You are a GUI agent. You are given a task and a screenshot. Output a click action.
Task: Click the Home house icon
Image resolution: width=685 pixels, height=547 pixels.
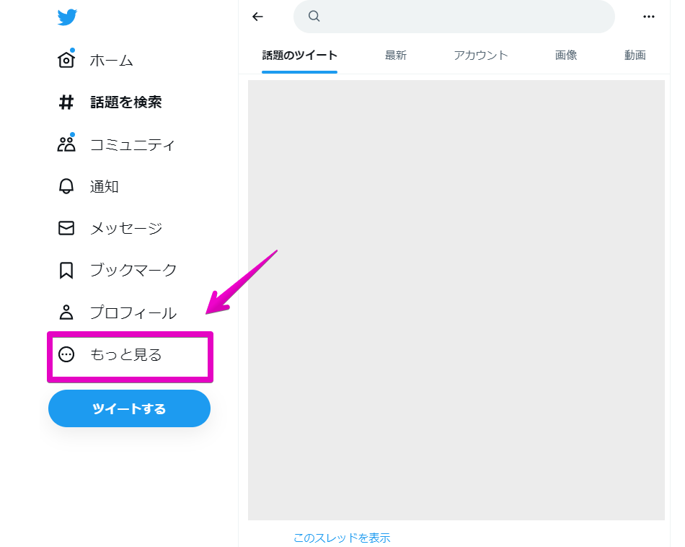(66, 59)
